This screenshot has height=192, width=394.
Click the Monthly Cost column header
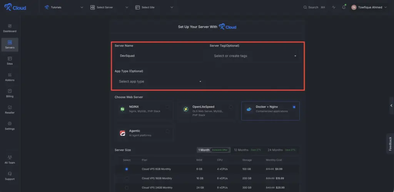pyautogui.click(x=274, y=160)
